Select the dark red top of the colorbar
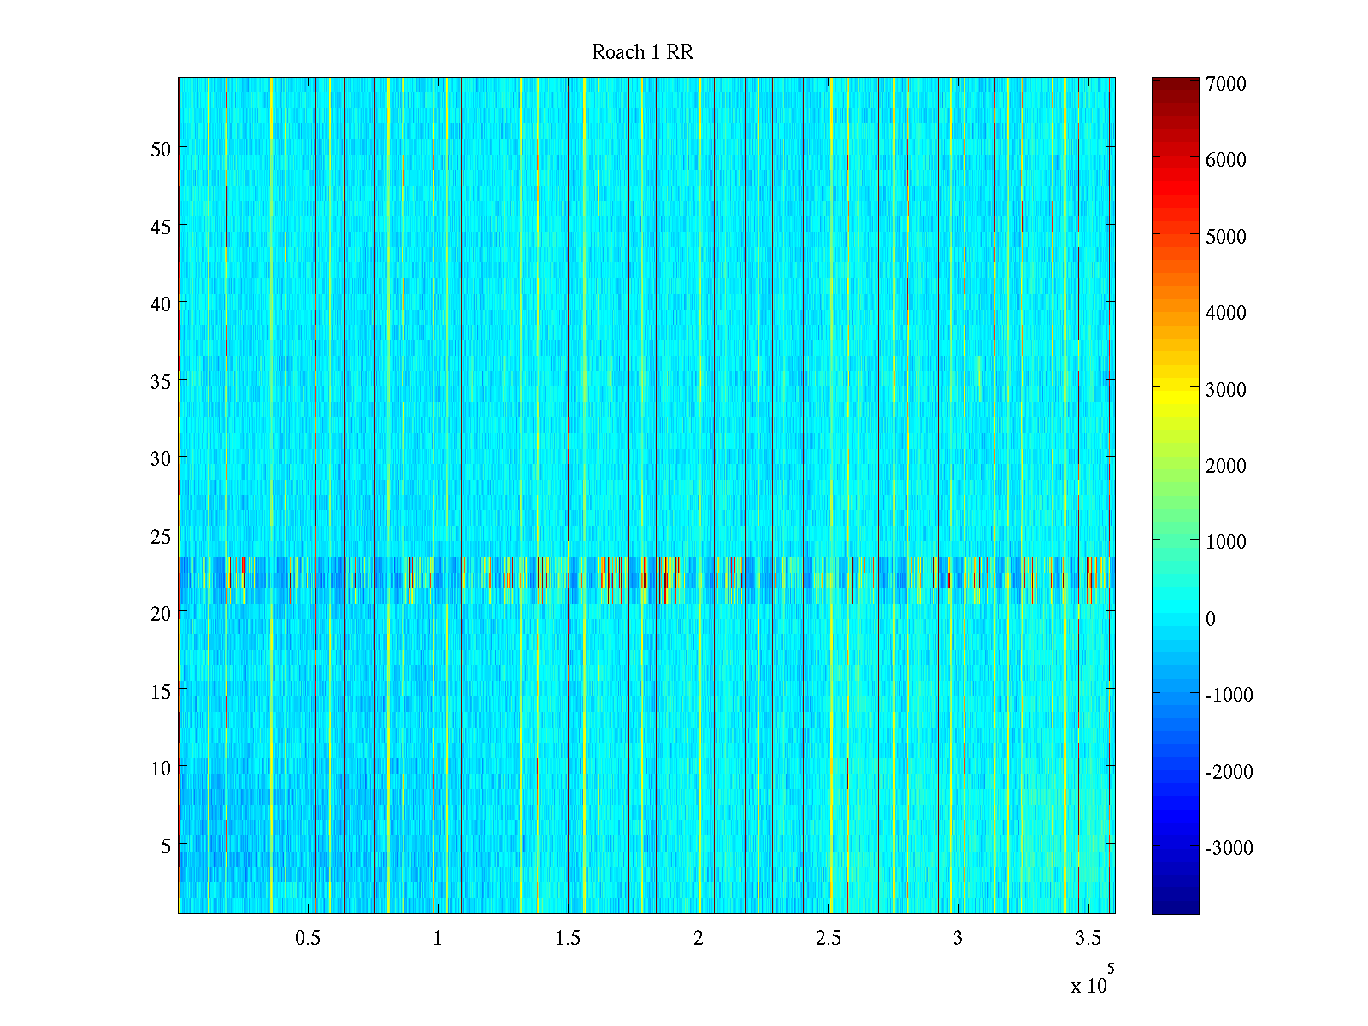This screenshot has height=1026, width=1368. (x=1175, y=83)
